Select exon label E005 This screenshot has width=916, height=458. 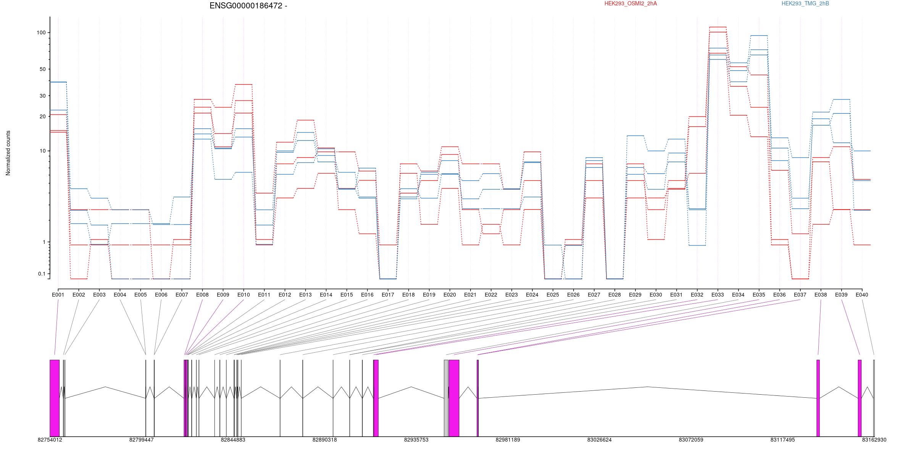(140, 295)
